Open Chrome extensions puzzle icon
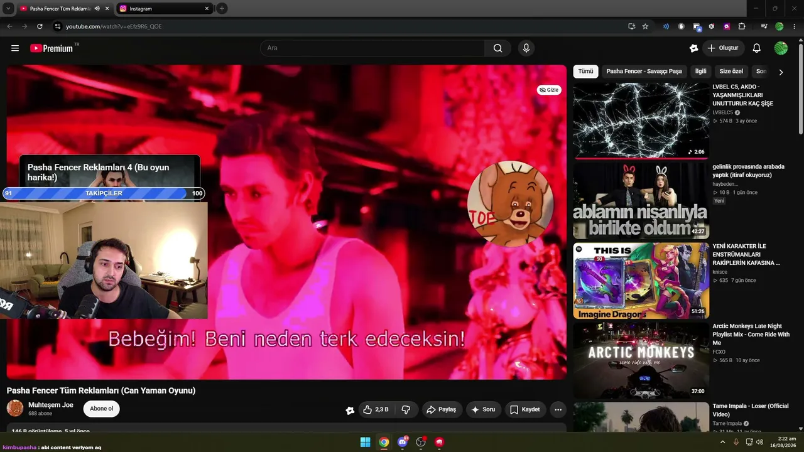 point(742,26)
